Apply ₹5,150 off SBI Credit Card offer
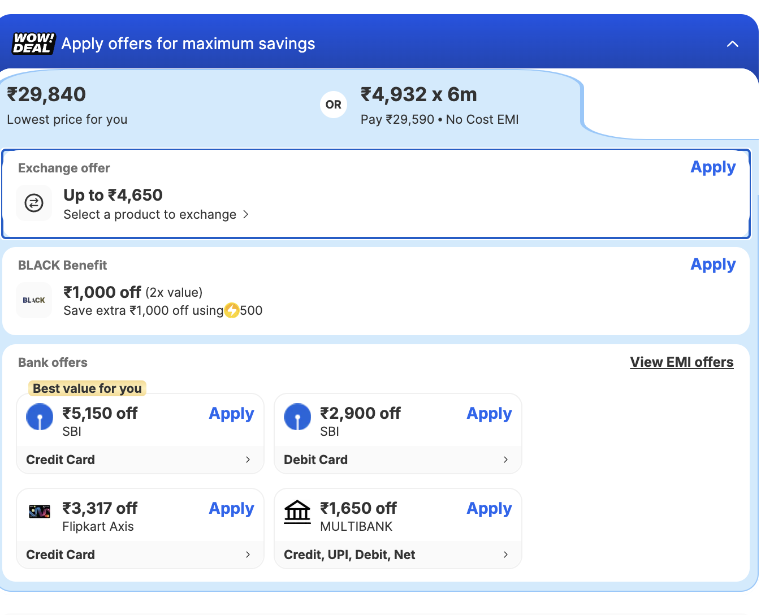The image size is (761, 615). 231,414
